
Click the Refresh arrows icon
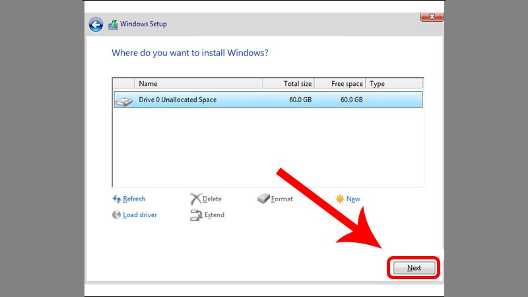117,199
